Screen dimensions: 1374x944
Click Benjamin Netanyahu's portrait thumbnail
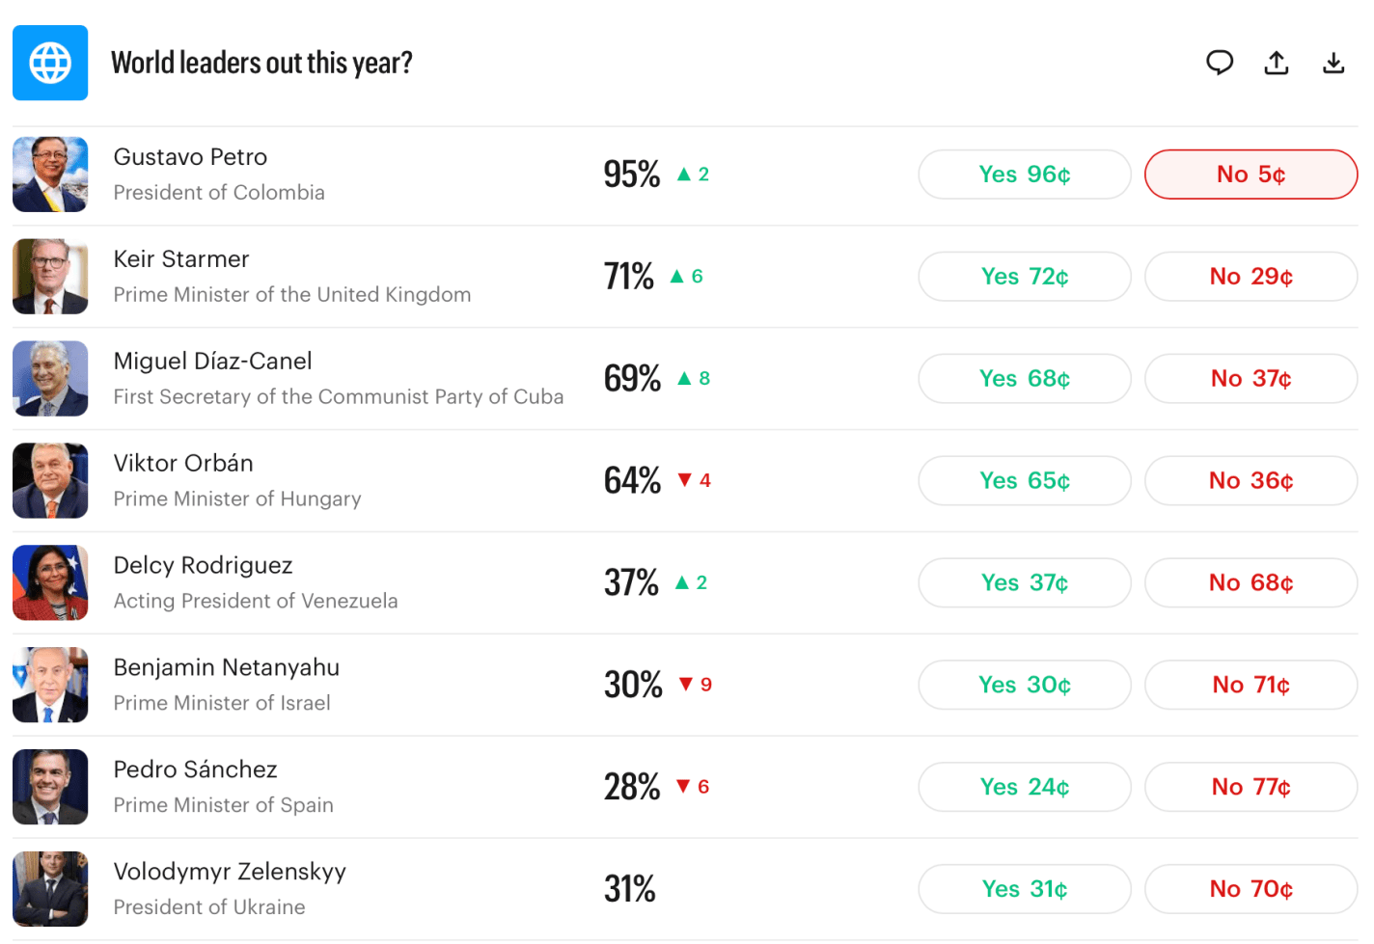pyautogui.click(x=50, y=685)
